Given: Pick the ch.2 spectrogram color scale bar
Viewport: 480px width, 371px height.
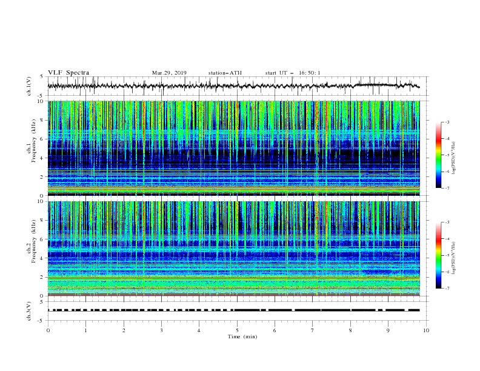Looking at the screenshot, I should pyautogui.click(x=438, y=255).
